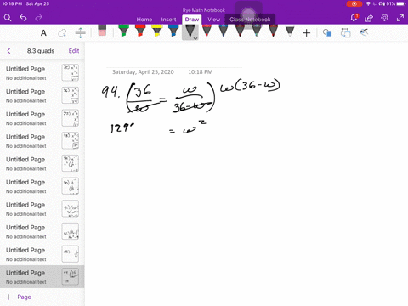Share the notebook page
Viewport: 408px width, 306px height.
369,18
